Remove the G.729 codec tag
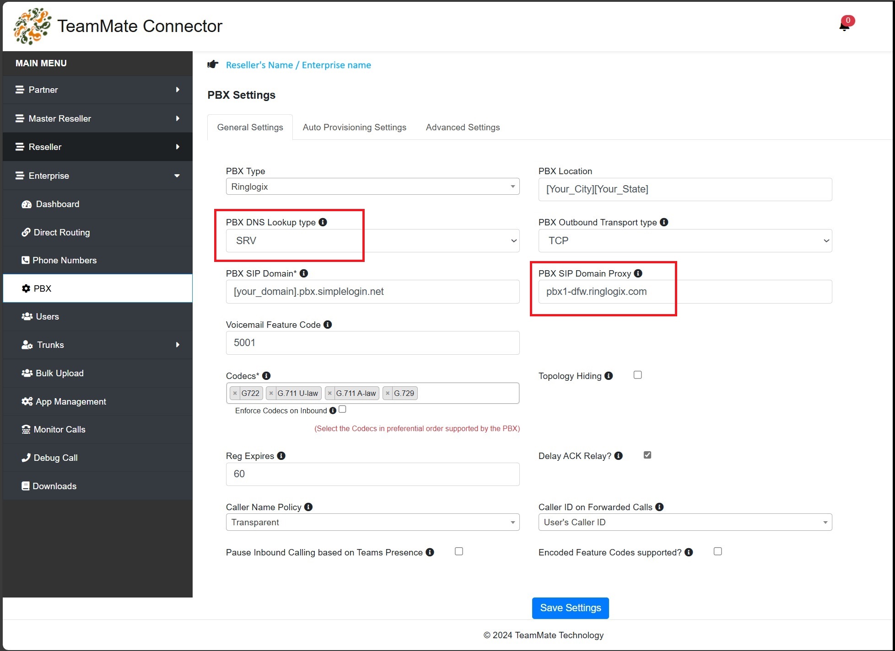Screen dimensions: 895x651 point(388,393)
